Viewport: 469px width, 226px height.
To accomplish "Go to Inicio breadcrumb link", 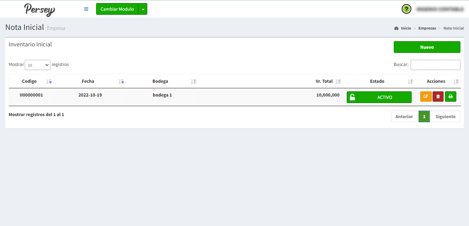I will click(405, 28).
